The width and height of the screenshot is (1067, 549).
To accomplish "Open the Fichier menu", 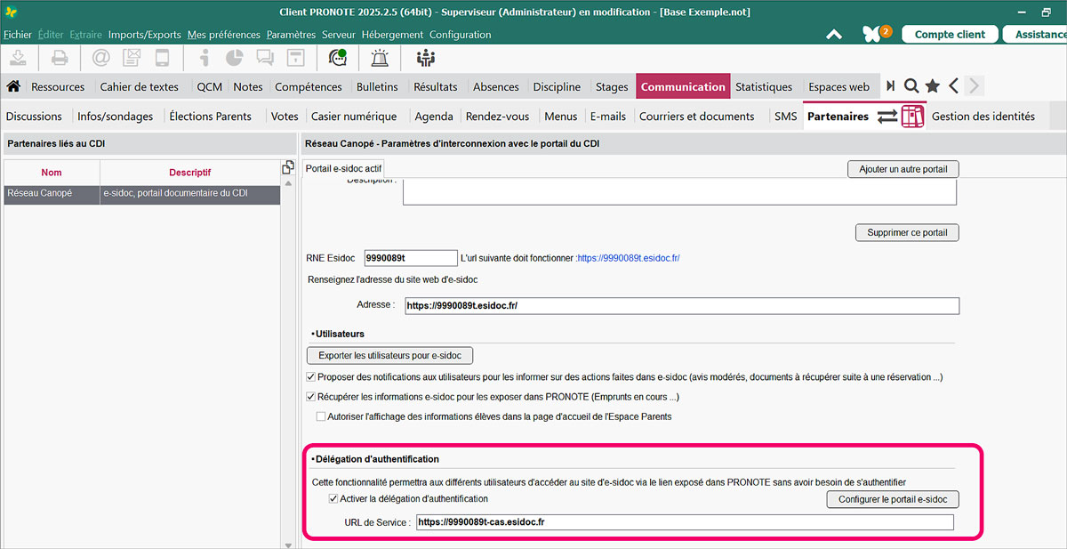I will tap(18, 35).
